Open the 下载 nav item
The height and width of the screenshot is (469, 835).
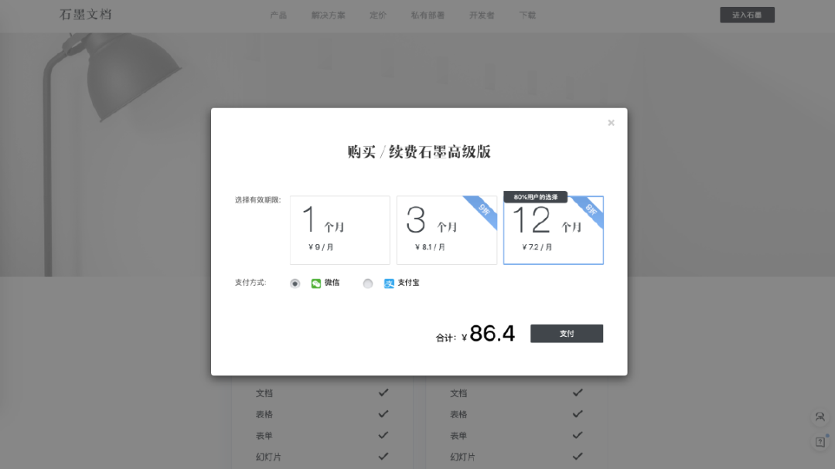coord(528,15)
